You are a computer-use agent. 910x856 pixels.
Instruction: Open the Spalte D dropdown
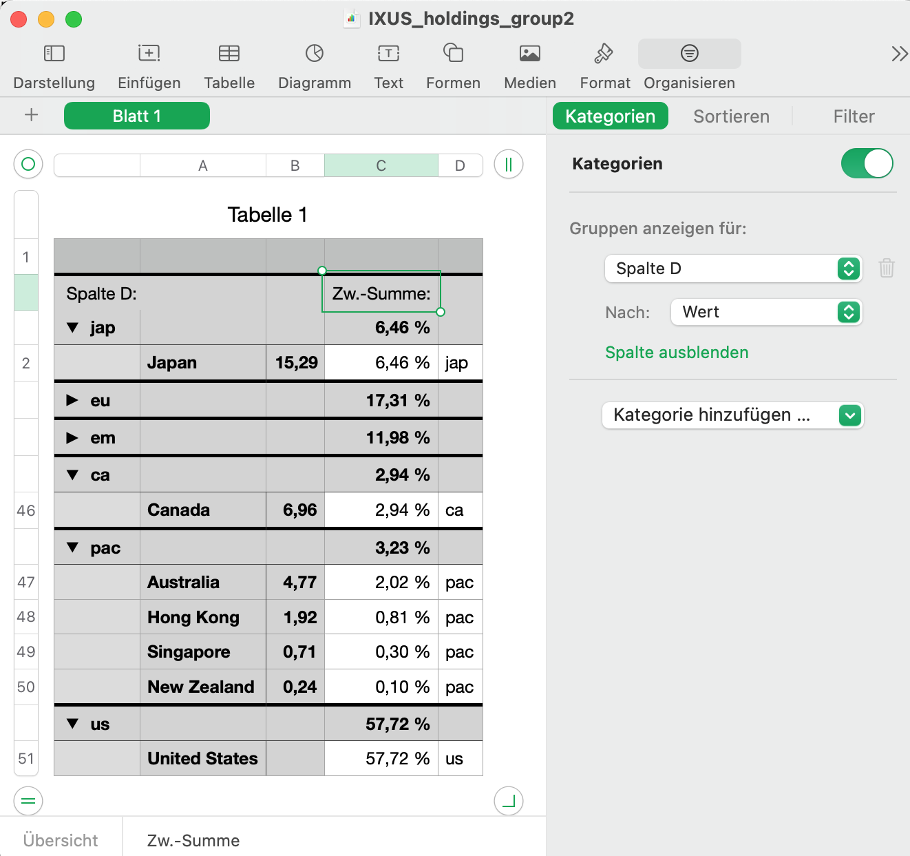point(733,269)
